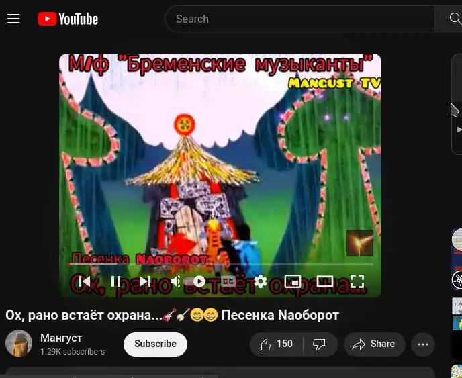Open the Мангуст channel name link

[x=61, y=338]
